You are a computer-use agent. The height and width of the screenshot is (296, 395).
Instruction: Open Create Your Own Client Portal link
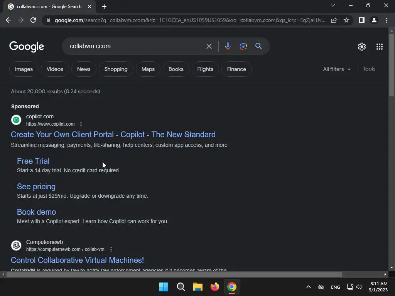click(x=113, y=135)
